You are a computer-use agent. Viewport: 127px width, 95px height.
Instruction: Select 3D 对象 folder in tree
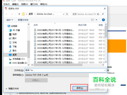point(14,30)
